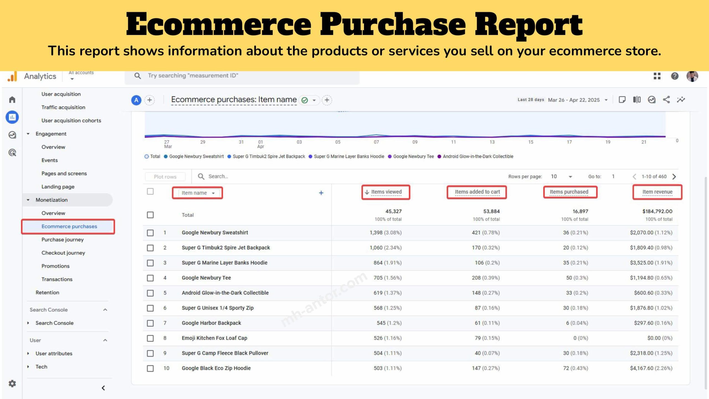Open the Admin settings gear
Screen dimensions: 709x399
click(12, 383)
